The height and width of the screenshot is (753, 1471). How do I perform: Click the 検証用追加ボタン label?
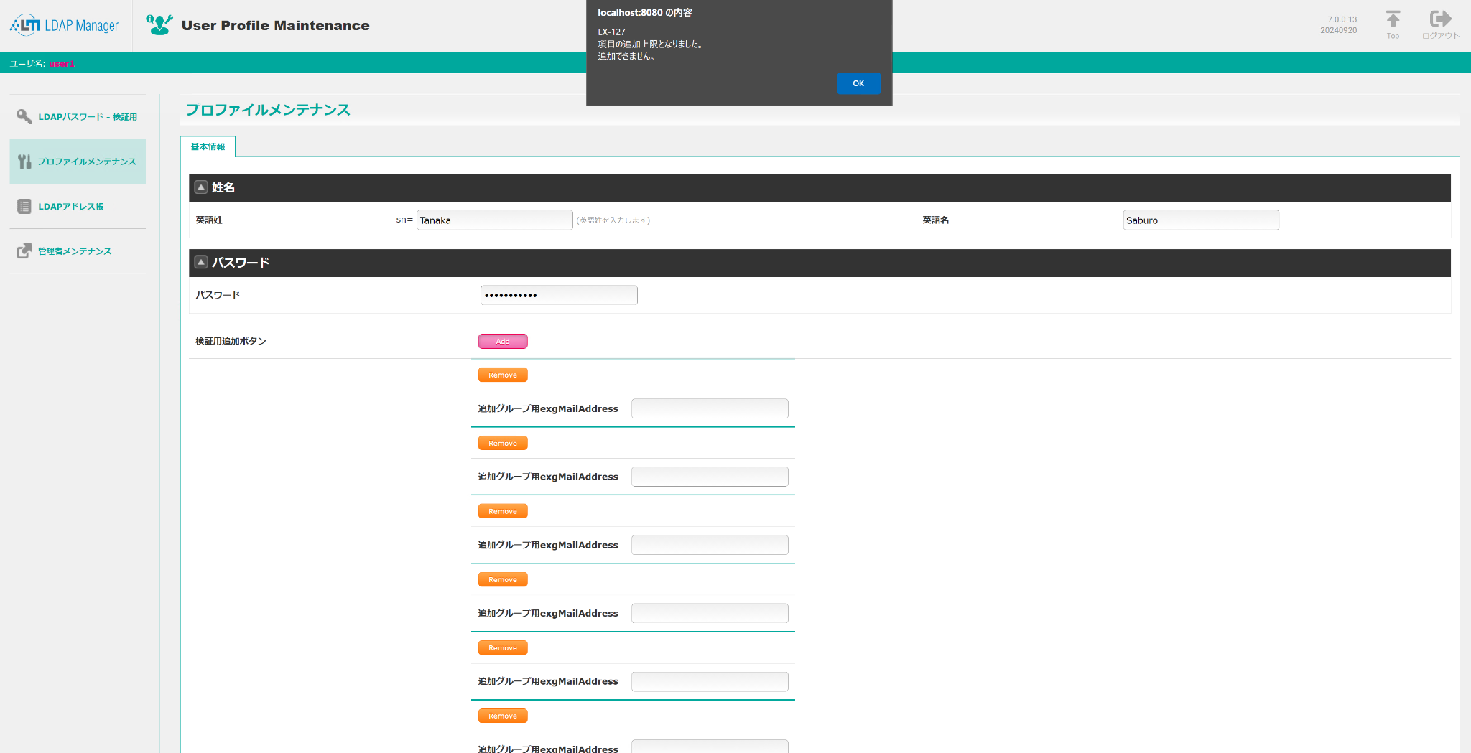(231, 341)
